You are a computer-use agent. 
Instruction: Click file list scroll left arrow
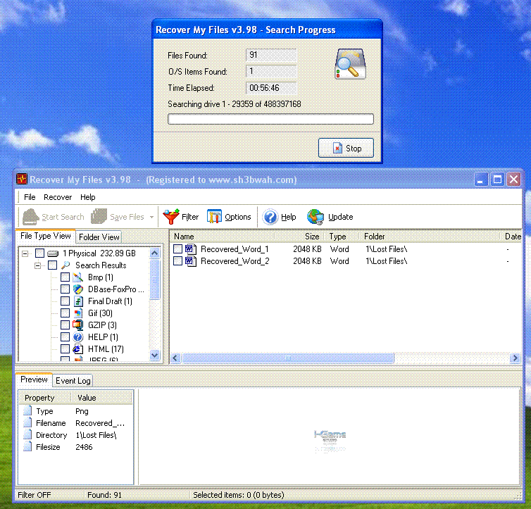[x=175, y=358]
